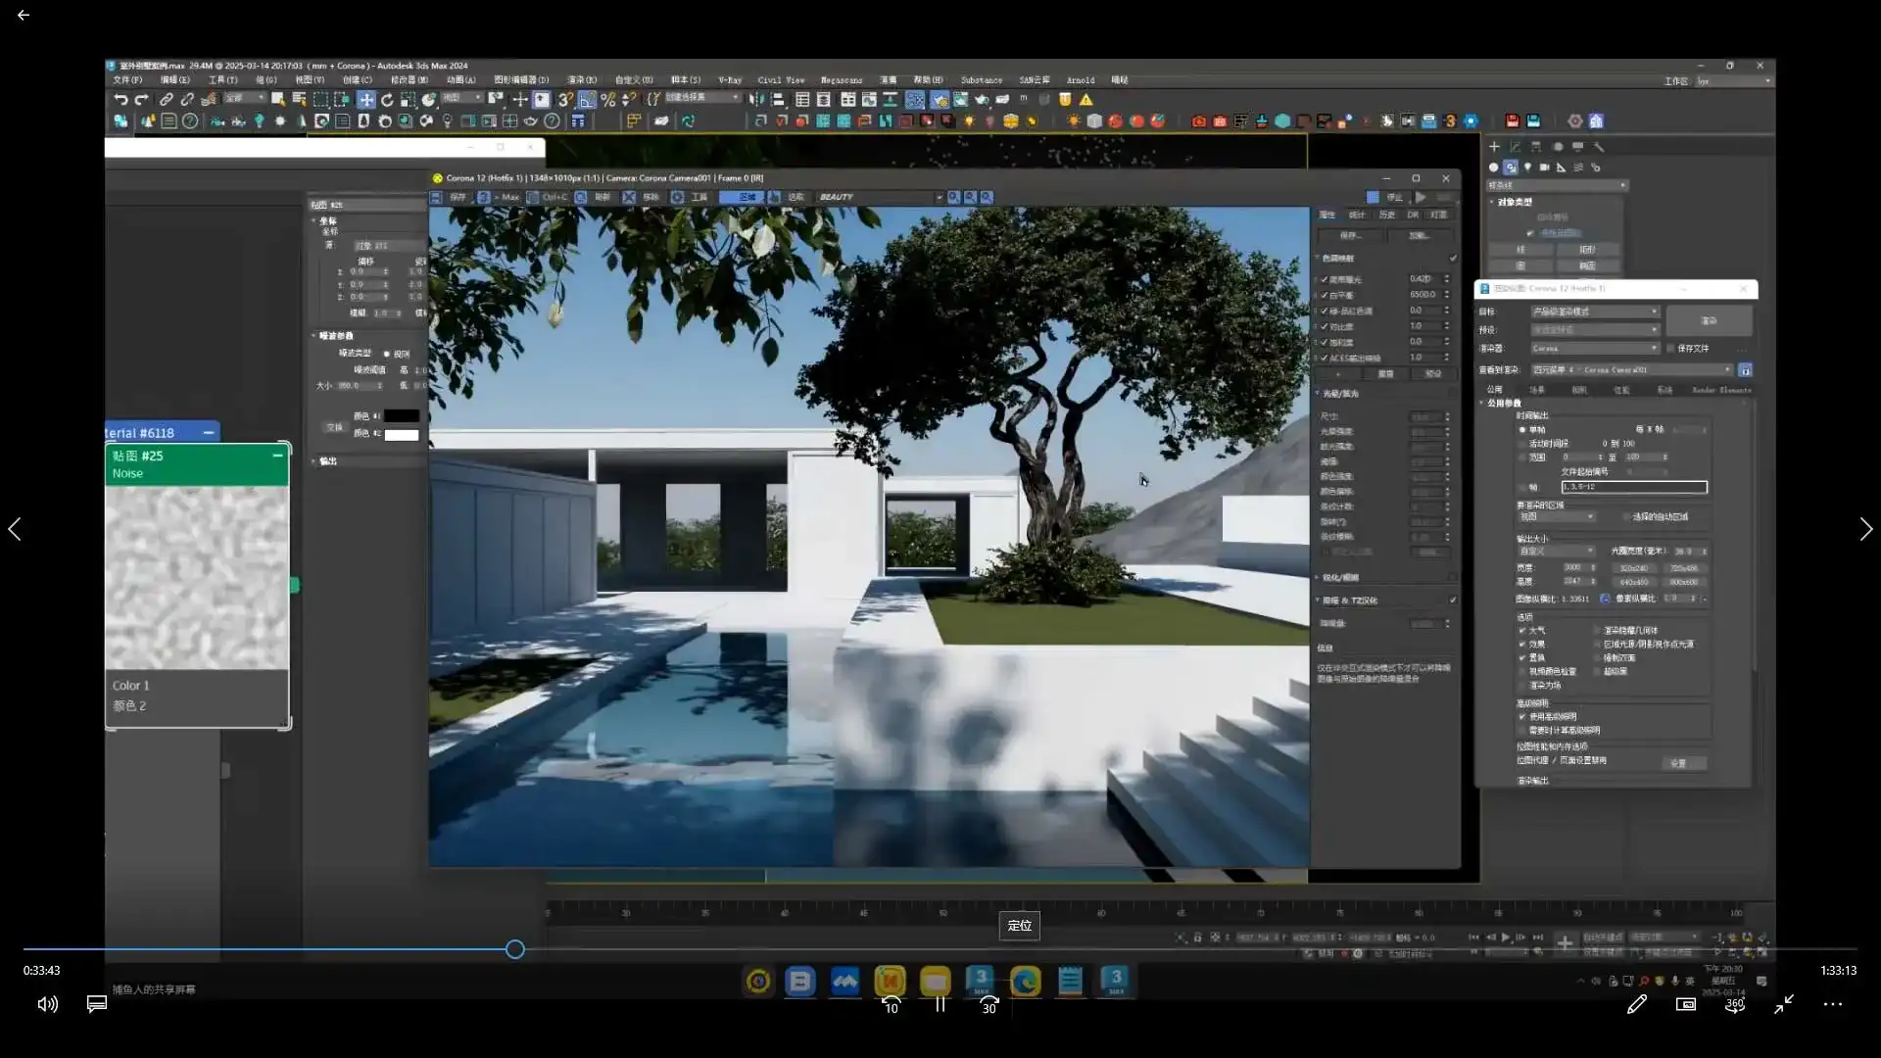Open the annotation pen tool in player
1881x1058 pixels.
coord(1636,1004)
